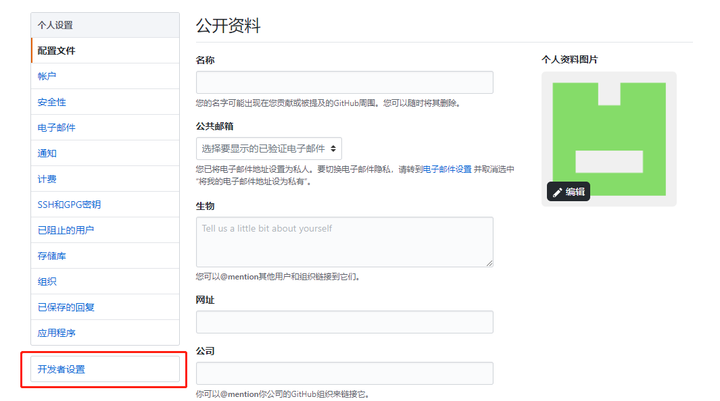Open 存储库 settings
This screenshot has width=720, height=401.
click(x=51, y=255)
